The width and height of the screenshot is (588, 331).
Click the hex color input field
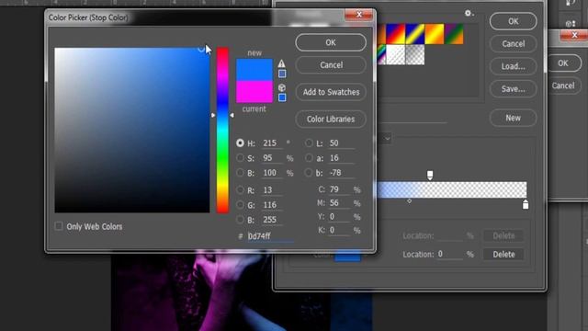[x=270, y=236]
